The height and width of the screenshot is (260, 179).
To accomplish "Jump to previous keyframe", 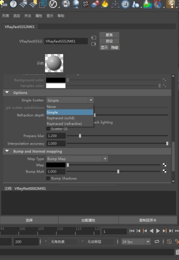I will click(145, 231).
